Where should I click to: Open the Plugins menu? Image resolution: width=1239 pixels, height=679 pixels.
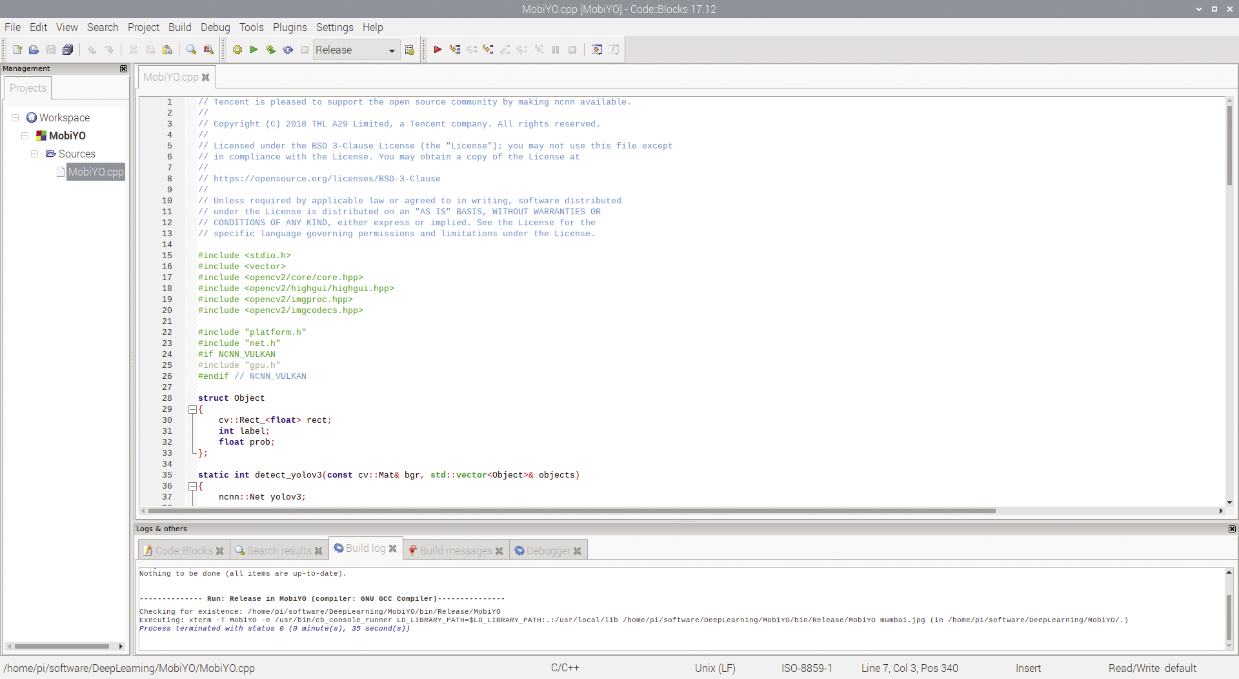(x=289, y=27)
